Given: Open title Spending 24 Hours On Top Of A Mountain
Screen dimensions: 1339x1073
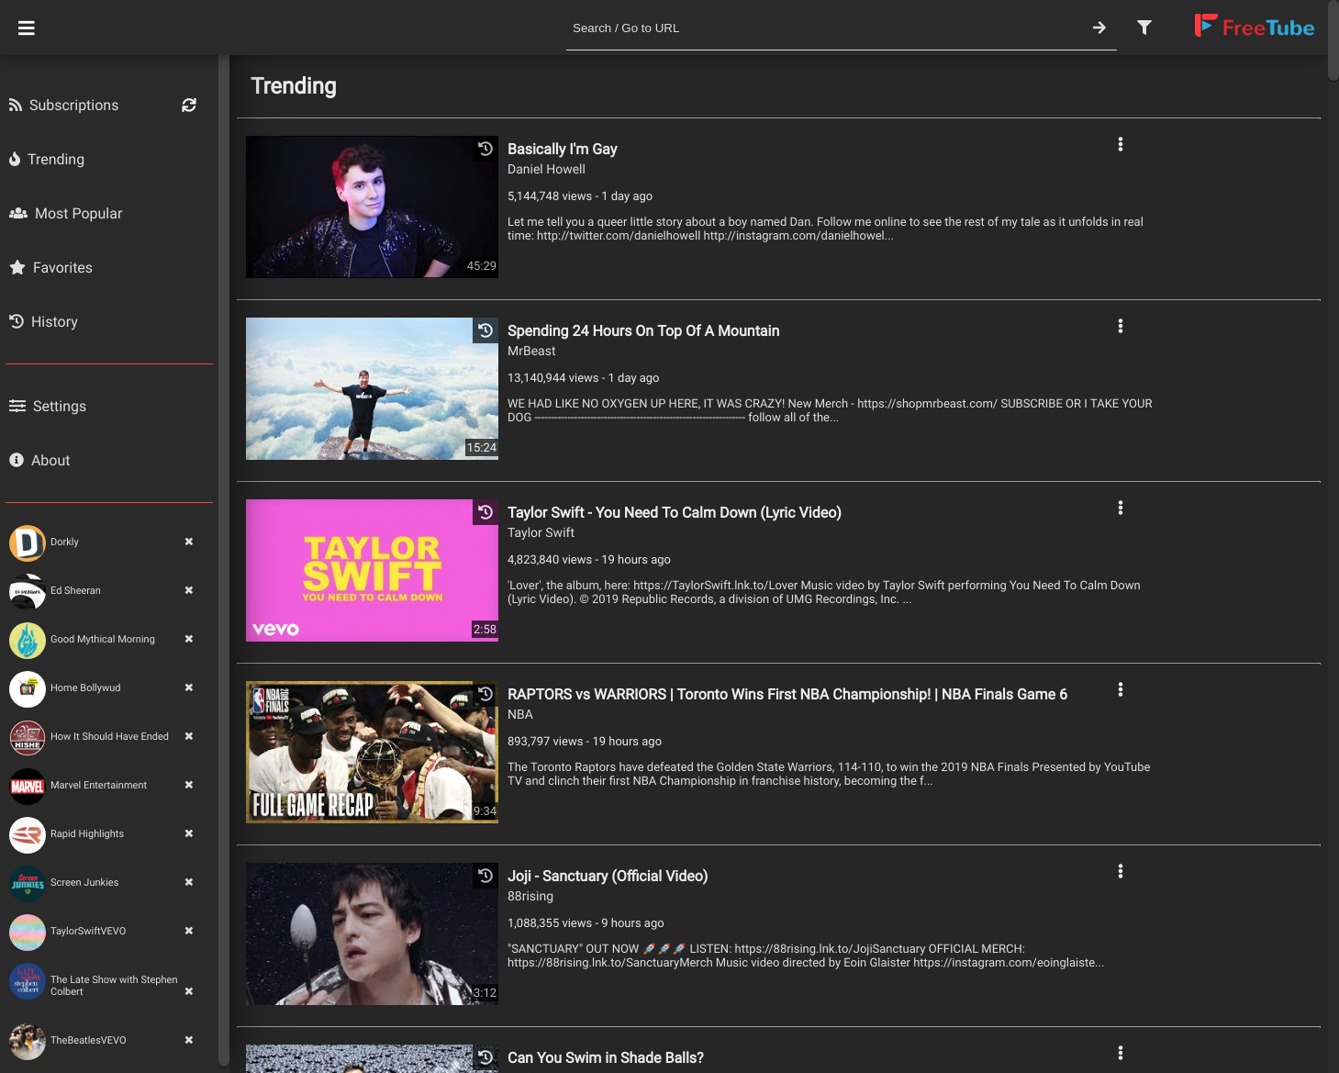Looking at the screenshot, I should (643, 331).
